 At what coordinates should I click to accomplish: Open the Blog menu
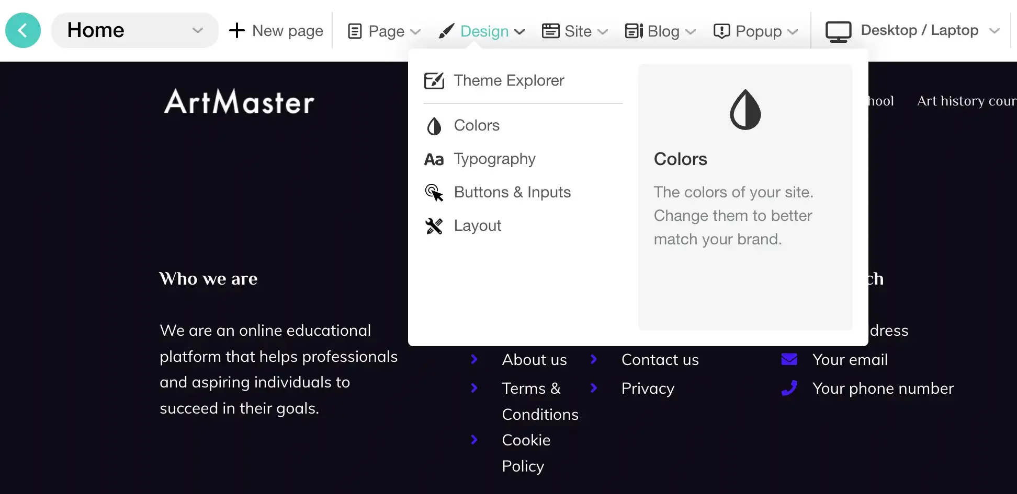click(x=660, y=31)
